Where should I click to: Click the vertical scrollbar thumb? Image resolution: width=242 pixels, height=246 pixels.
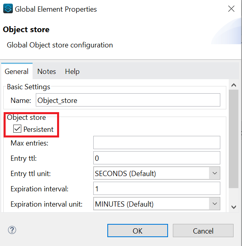pos(234,137)
